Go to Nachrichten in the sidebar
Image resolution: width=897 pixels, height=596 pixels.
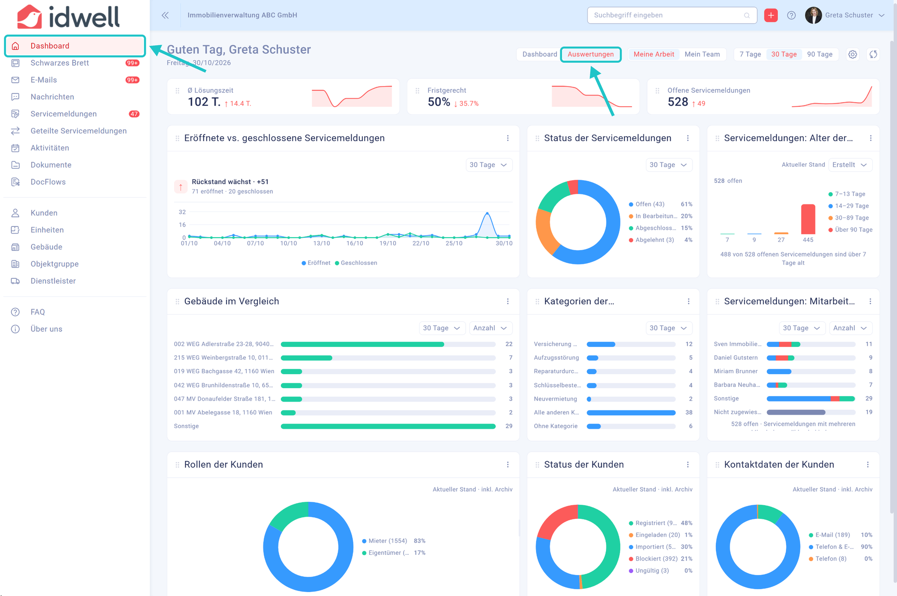click(x=75, y=97)
